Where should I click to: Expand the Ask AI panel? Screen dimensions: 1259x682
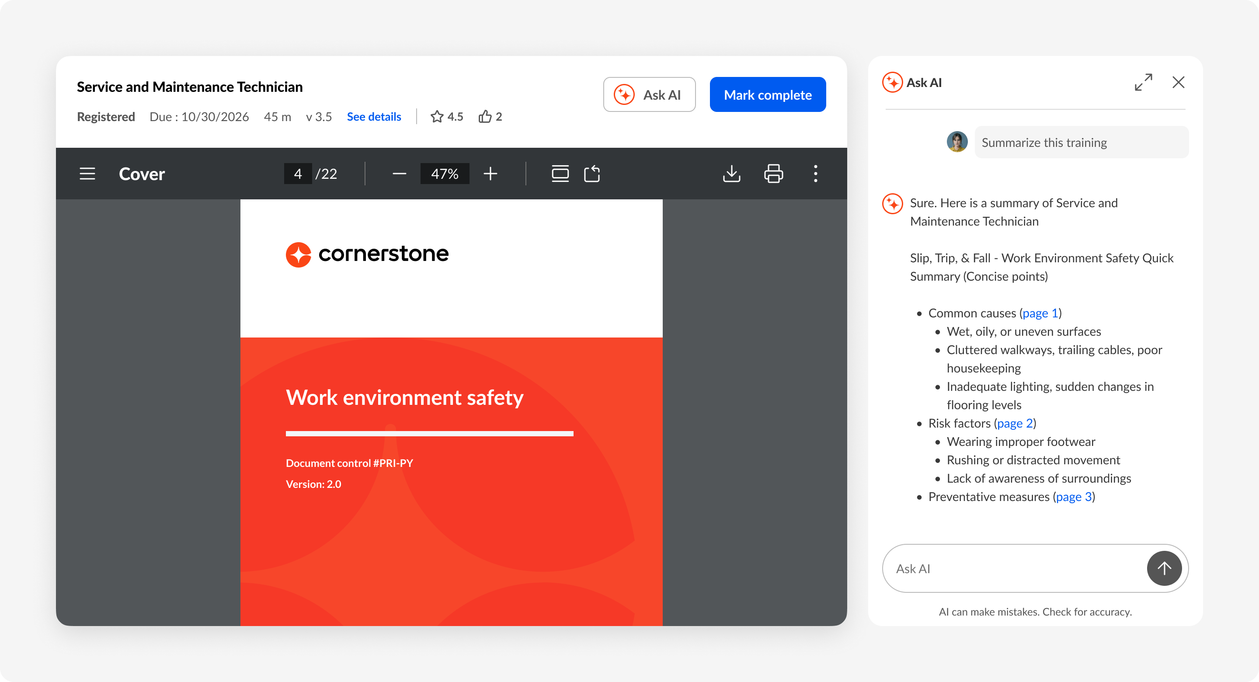(1143, 82)
